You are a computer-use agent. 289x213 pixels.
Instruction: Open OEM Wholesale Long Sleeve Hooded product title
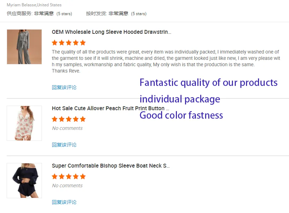[111, 32]
